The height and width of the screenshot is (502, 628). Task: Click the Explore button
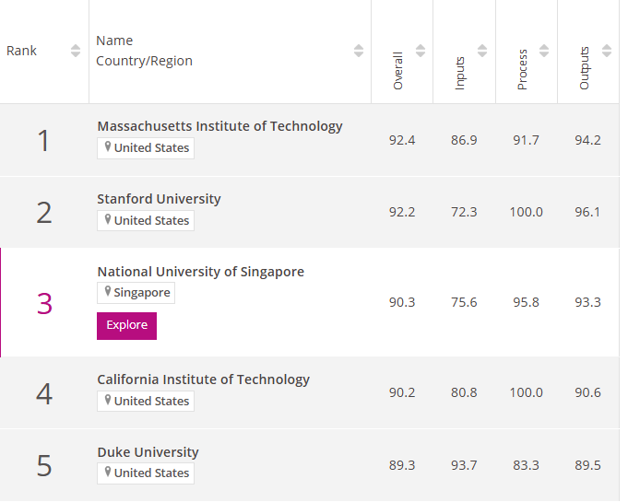126,325
